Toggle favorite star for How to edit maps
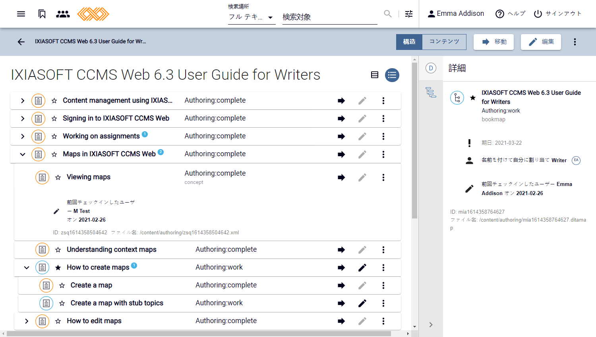Image resolution: width=596 pixels, height=337 pixels. pos(58,321)
